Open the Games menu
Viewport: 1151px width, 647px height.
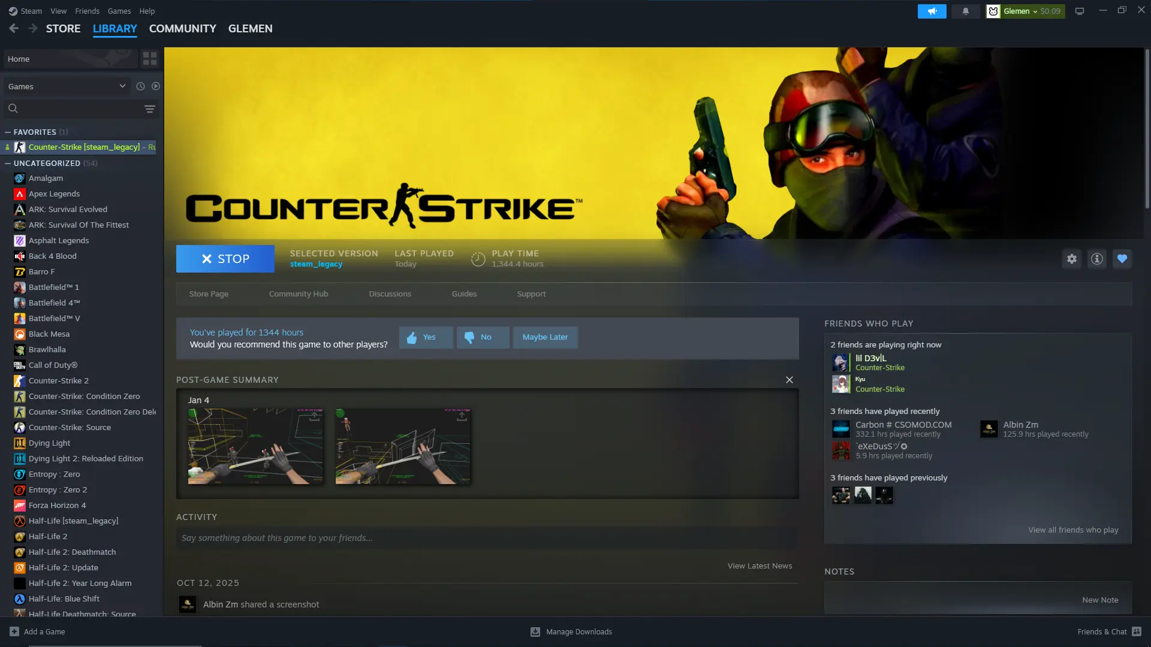click(x=119, y=11)
